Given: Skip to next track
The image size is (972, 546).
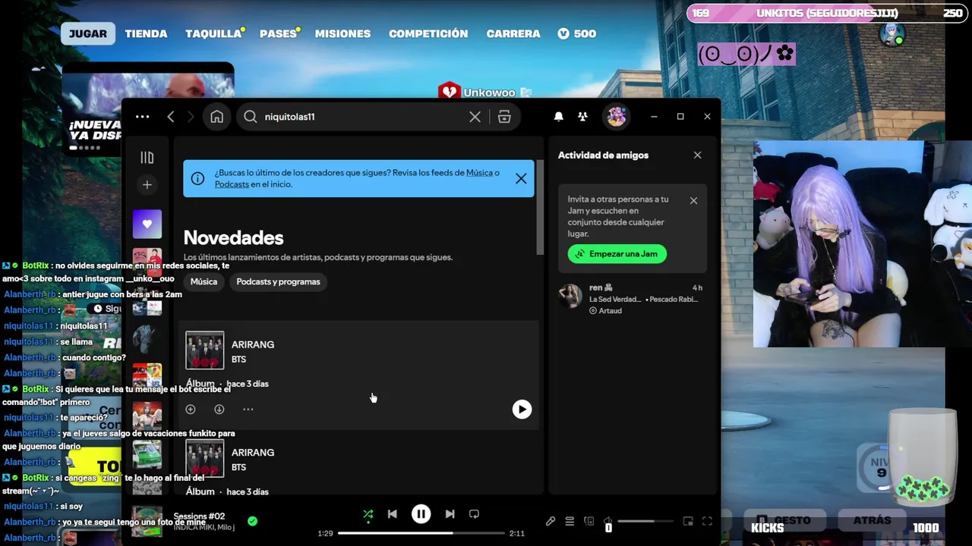Looking at the screenshot, I should click(x=450, y=514).
